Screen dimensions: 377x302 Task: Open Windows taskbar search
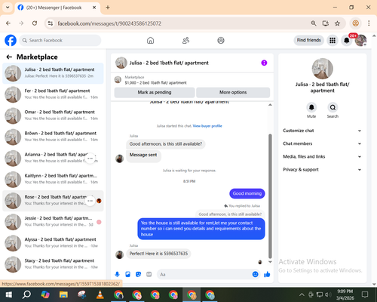point(26,294)
